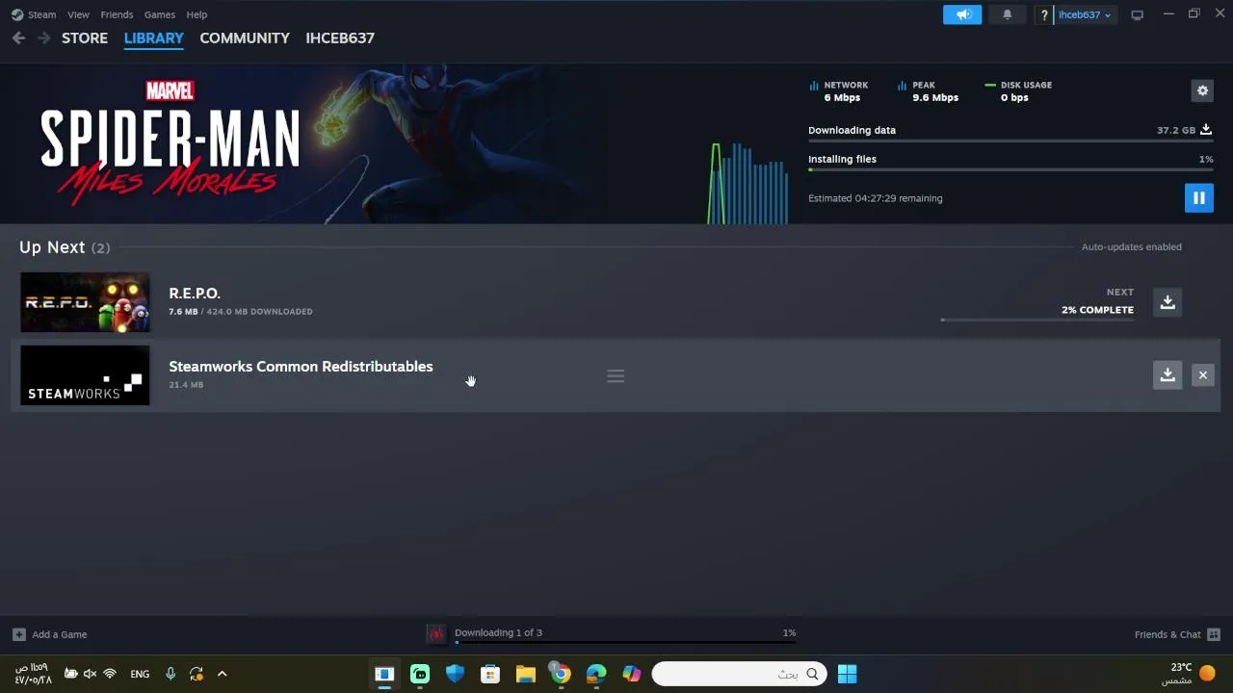Click the Up Next (2) heading
Image resolution: width=1233 pixels, height=693 pixels.
pos(65,247)
